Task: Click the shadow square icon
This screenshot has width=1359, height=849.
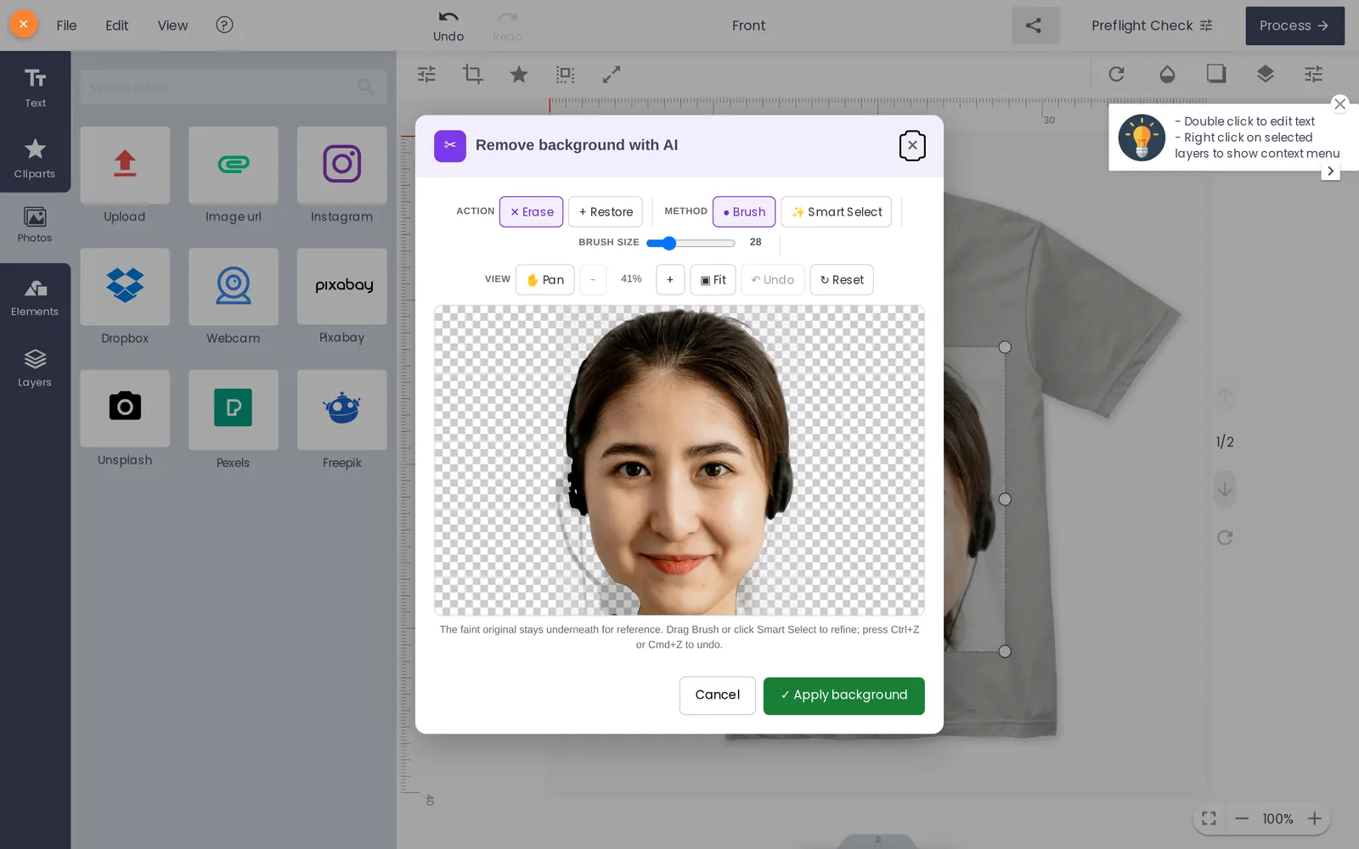Action: pos(1216,74)
